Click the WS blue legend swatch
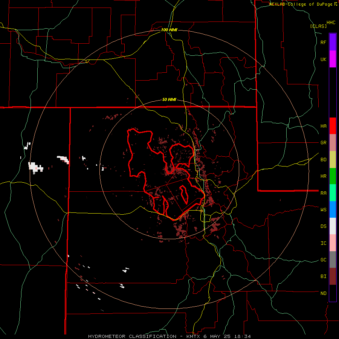The height and width of the screenshot is (339, 339). point(333,209)
